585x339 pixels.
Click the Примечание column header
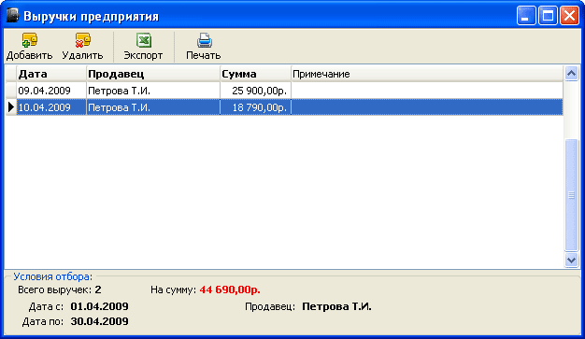point(427,74)
